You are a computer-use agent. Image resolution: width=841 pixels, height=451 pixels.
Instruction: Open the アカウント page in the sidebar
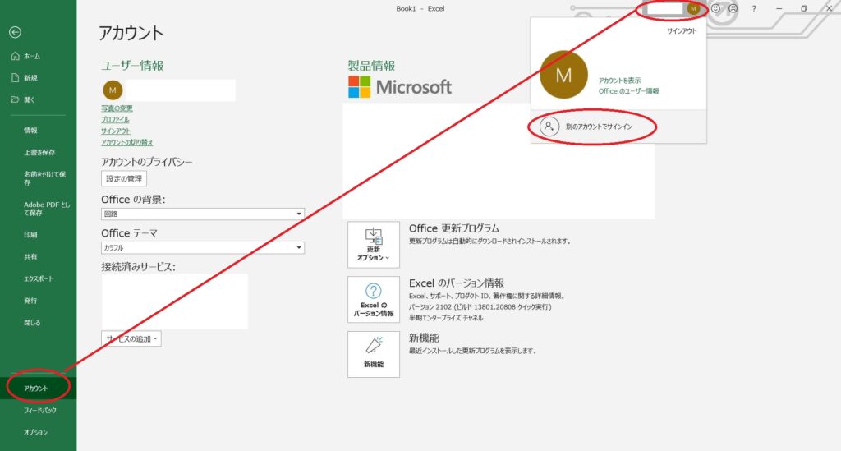pos(36,389)
